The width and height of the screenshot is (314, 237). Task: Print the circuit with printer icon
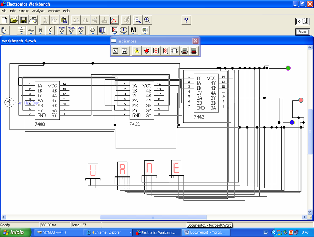click(x=33, y=20)
